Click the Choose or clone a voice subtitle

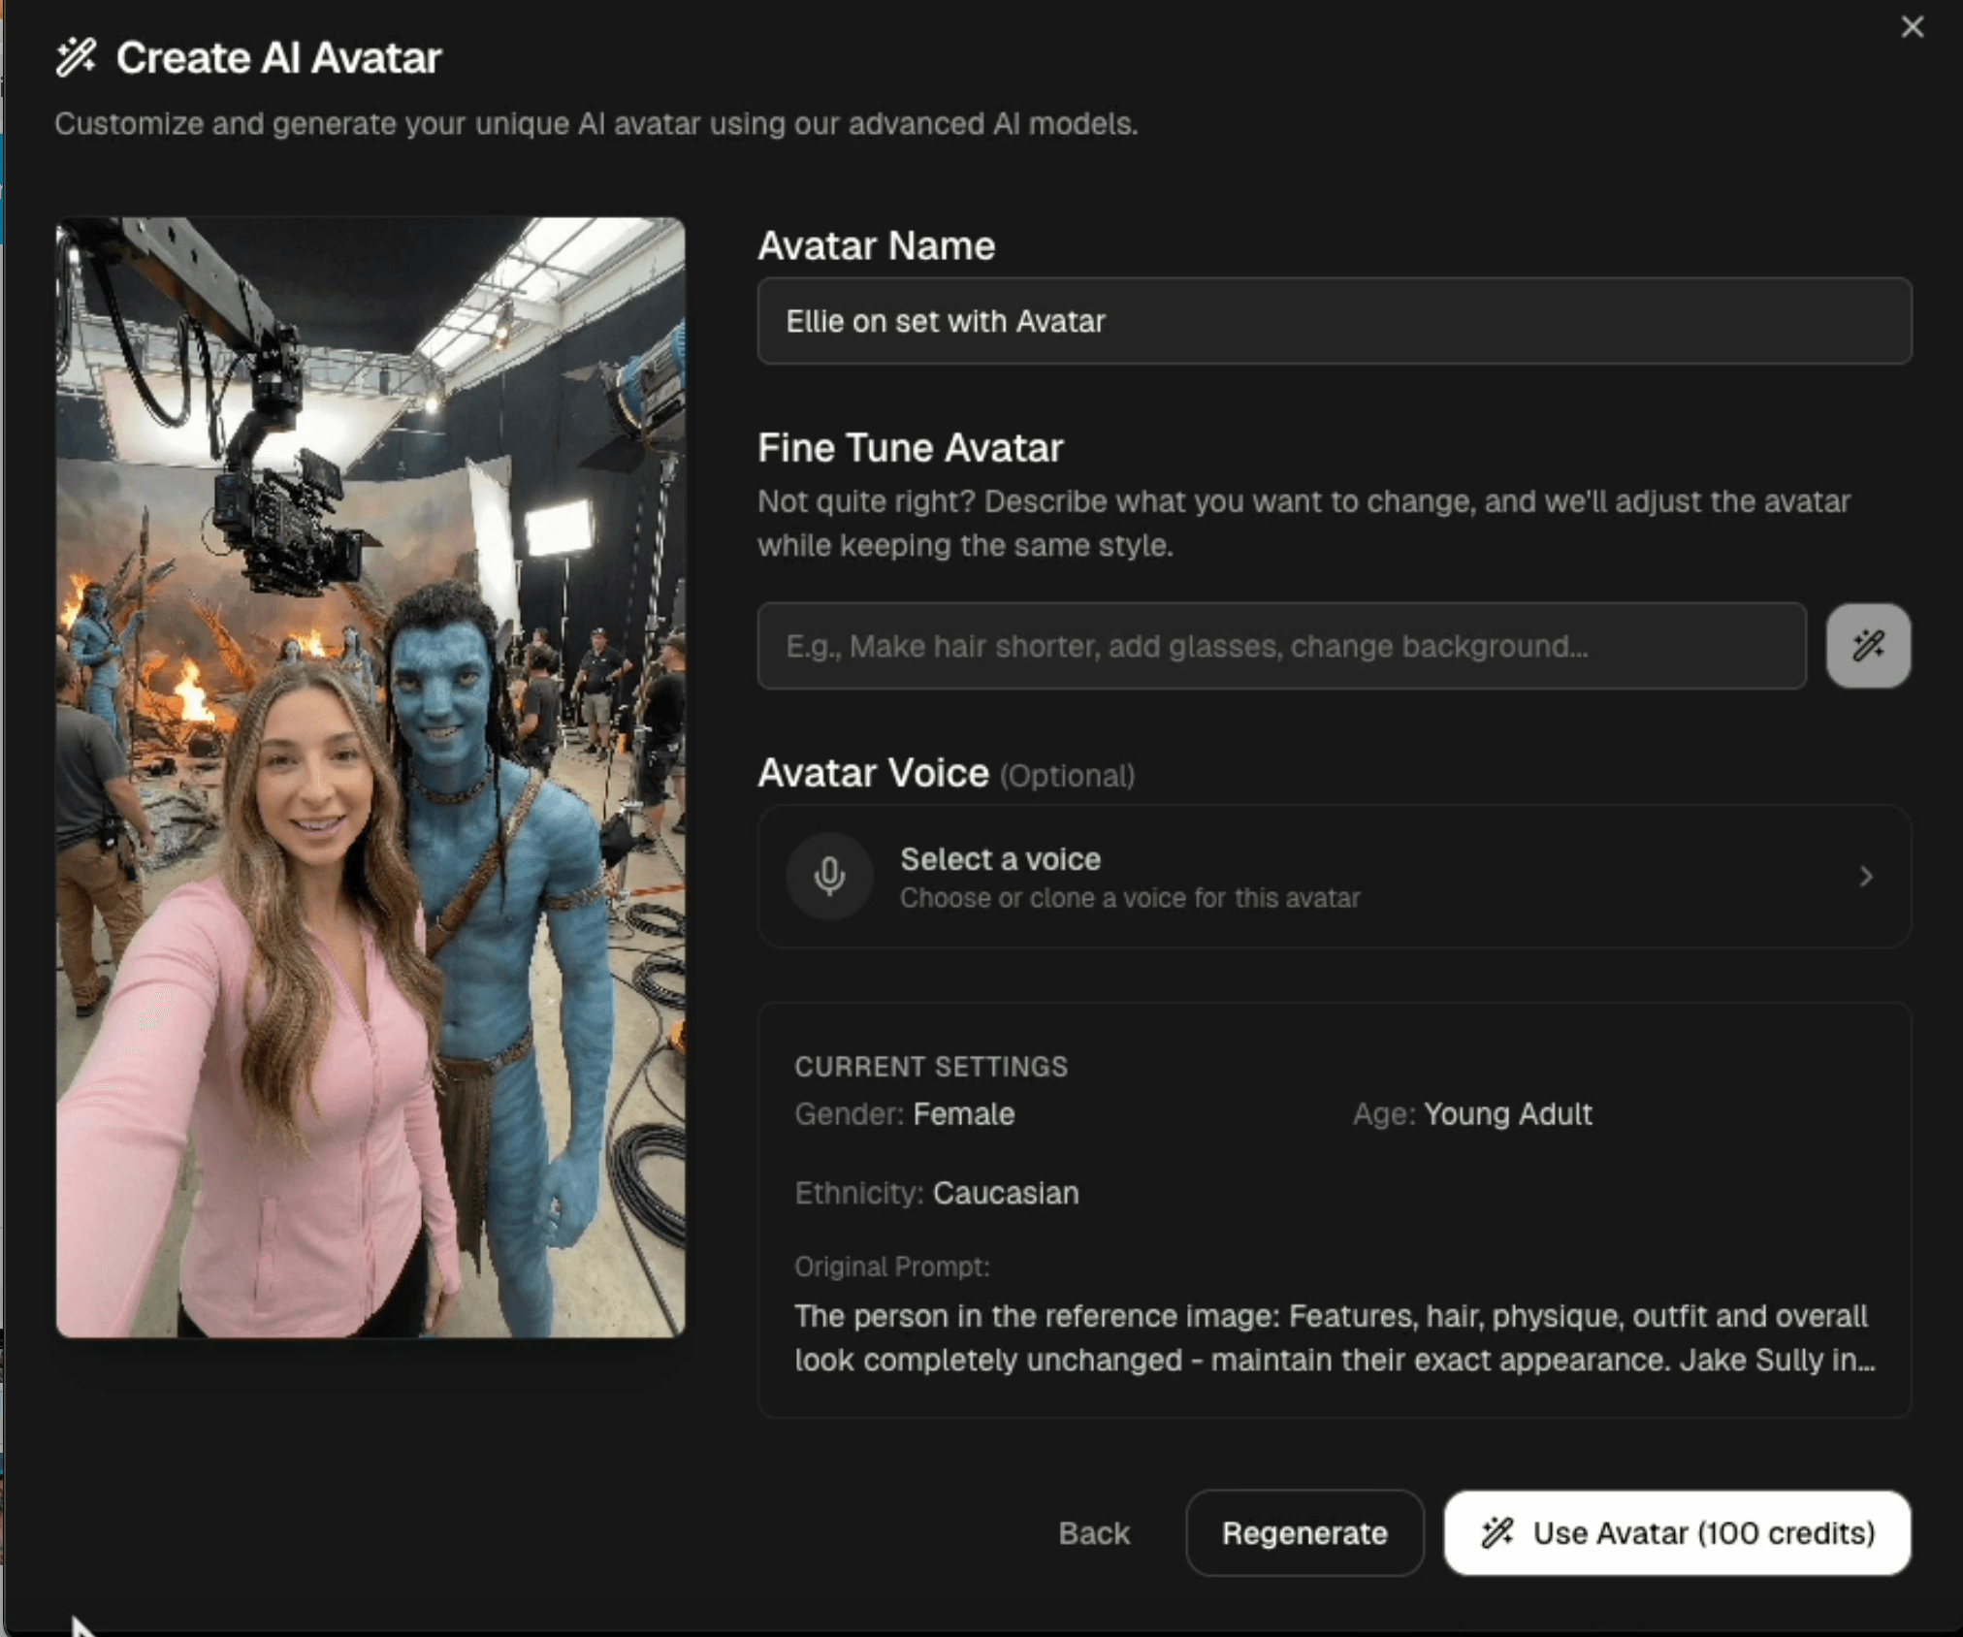tap(1129, 898)
